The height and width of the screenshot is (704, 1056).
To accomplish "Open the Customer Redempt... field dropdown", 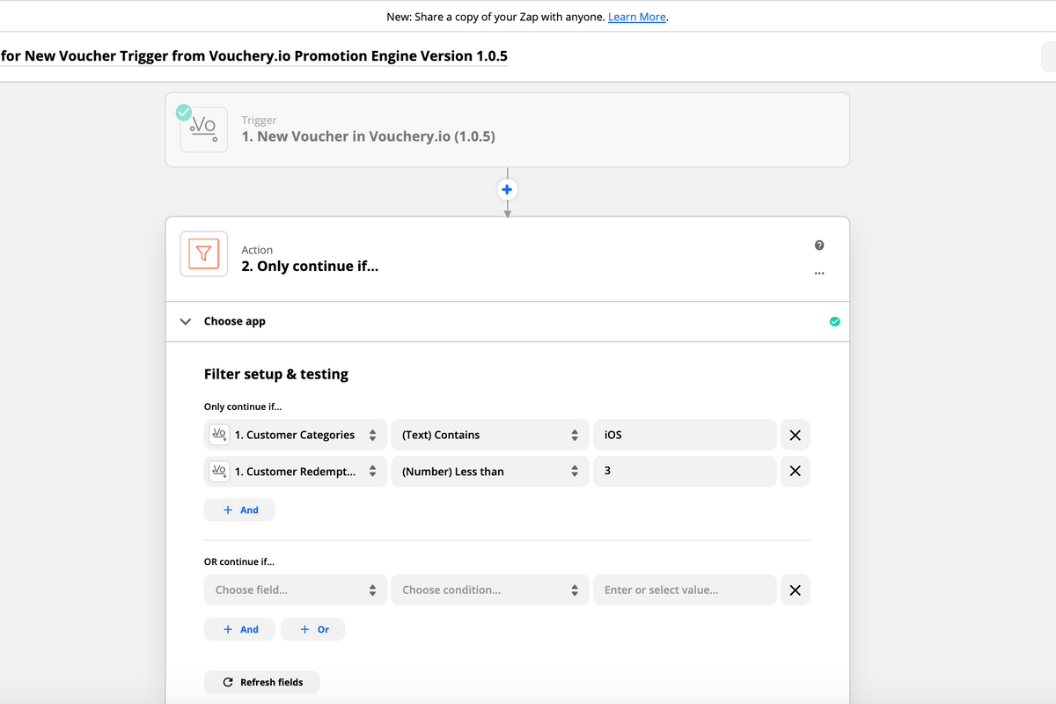I will pos(296,472).
